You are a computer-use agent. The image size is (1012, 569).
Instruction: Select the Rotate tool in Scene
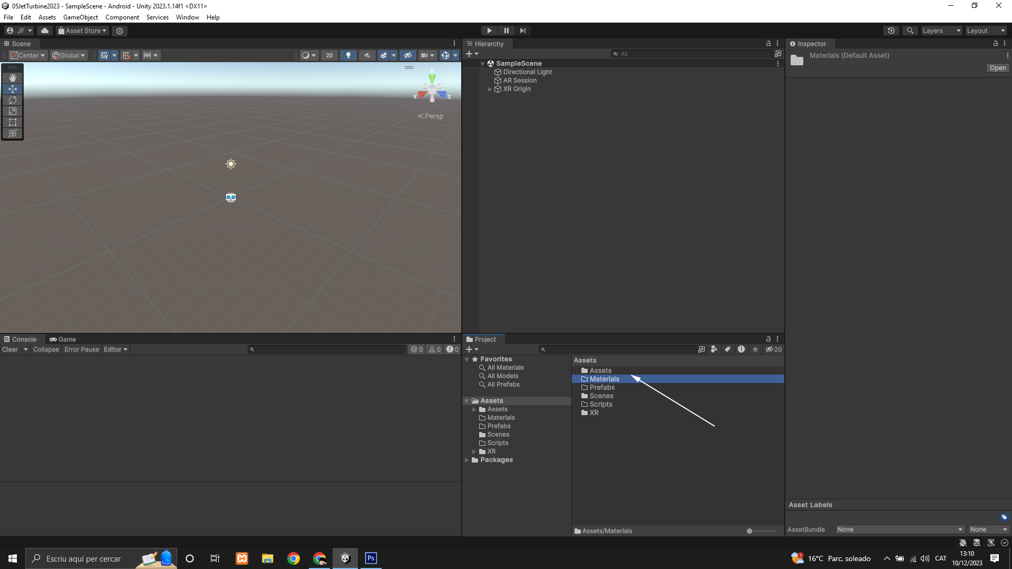pyautogui.click(x=13, y=100)
